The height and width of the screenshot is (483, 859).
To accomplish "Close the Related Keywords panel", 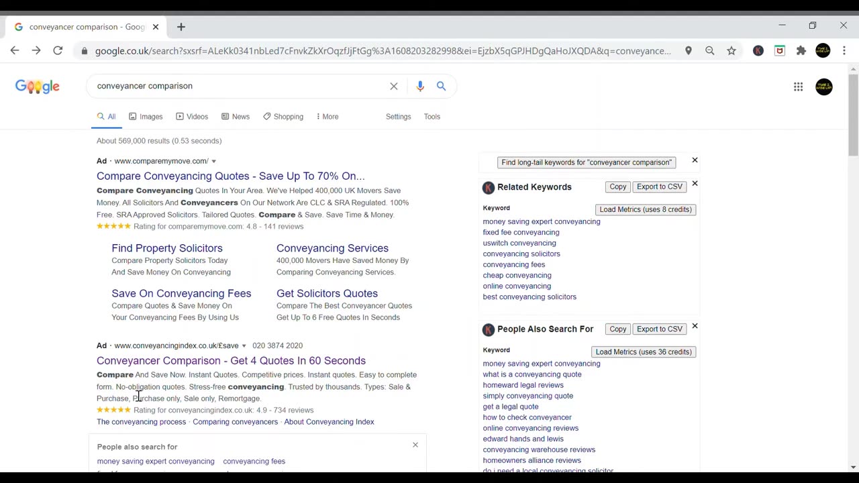I will (695, 183).
